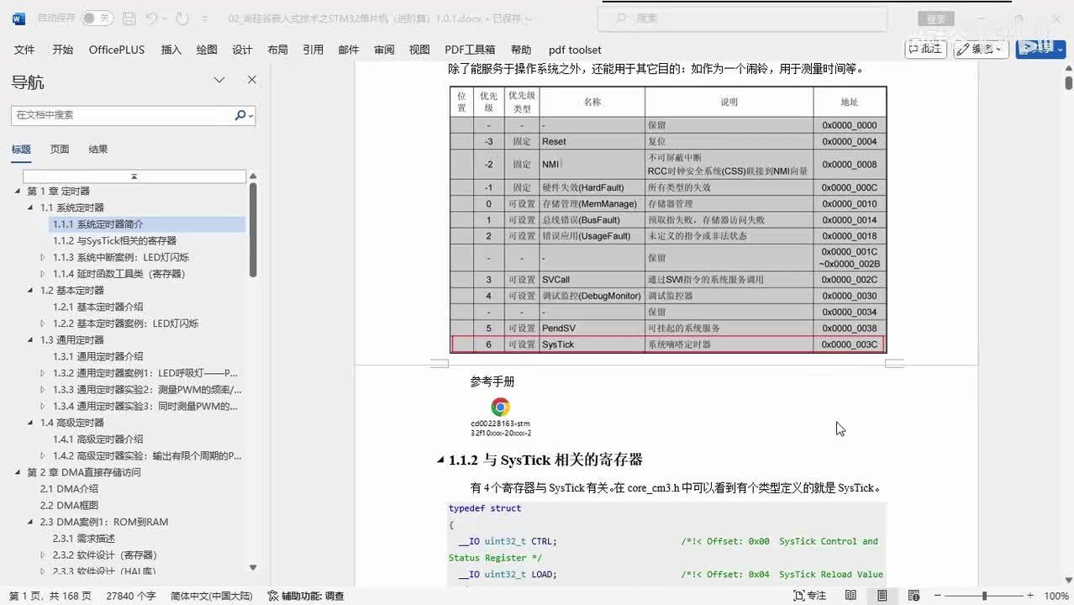Switch to the 插入 ribbon tab
Screen dimensions: 1074x605
click(171, 50)
